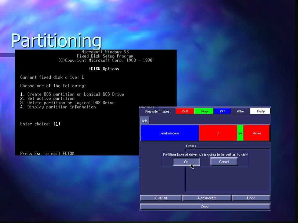Image resolution: width=298 pixels, height=223 pixels.
Task: Choose Auto allocate
Action: point(207,198)
